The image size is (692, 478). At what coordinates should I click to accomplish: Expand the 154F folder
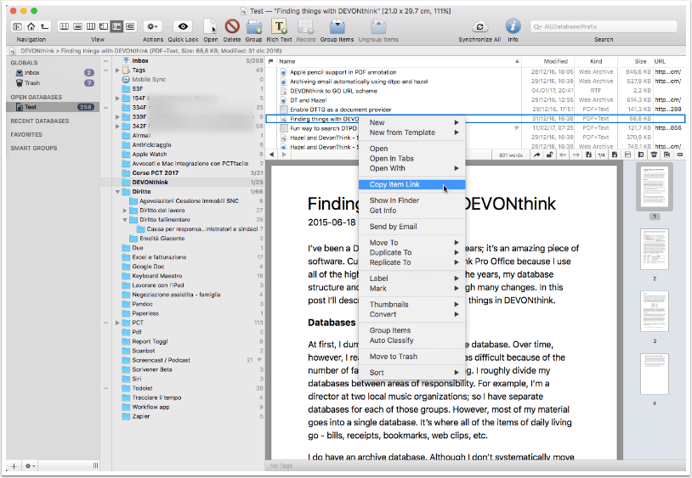pos(117,98)
